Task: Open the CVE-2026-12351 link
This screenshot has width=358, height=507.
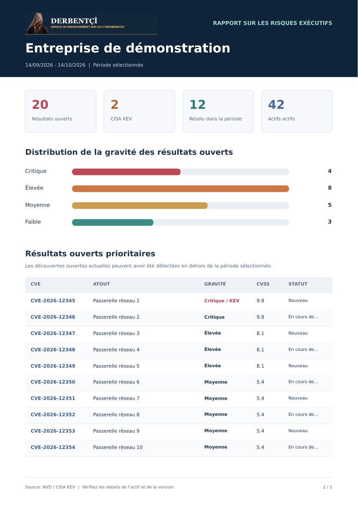Action: [x=53, y=398]
